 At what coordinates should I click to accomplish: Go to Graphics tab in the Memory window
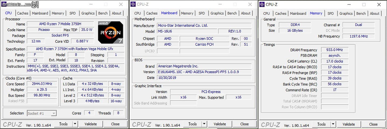point(346,13)
